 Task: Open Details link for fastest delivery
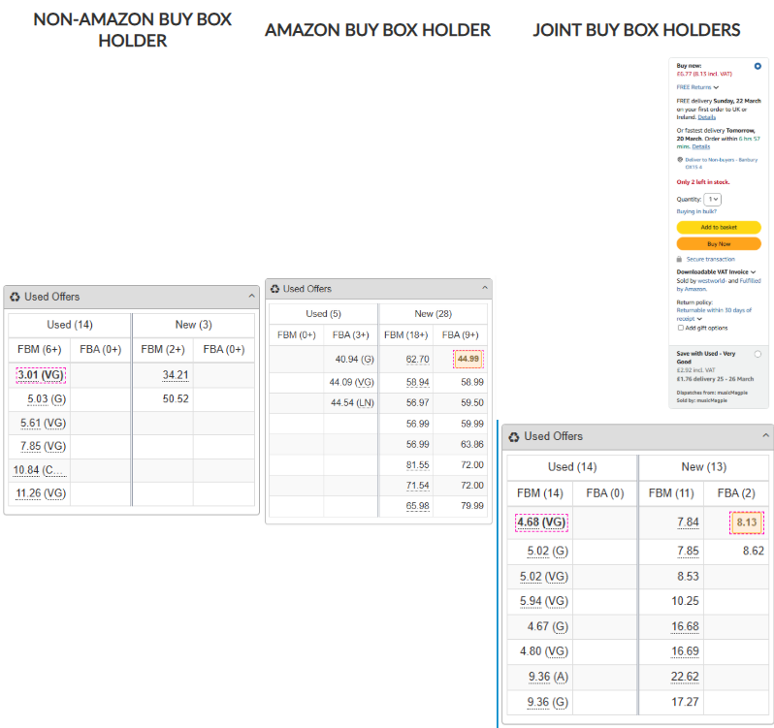tap(700, 147)
